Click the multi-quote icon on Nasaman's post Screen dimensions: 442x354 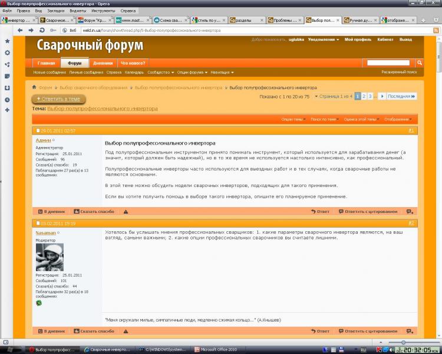pos(410,332)
